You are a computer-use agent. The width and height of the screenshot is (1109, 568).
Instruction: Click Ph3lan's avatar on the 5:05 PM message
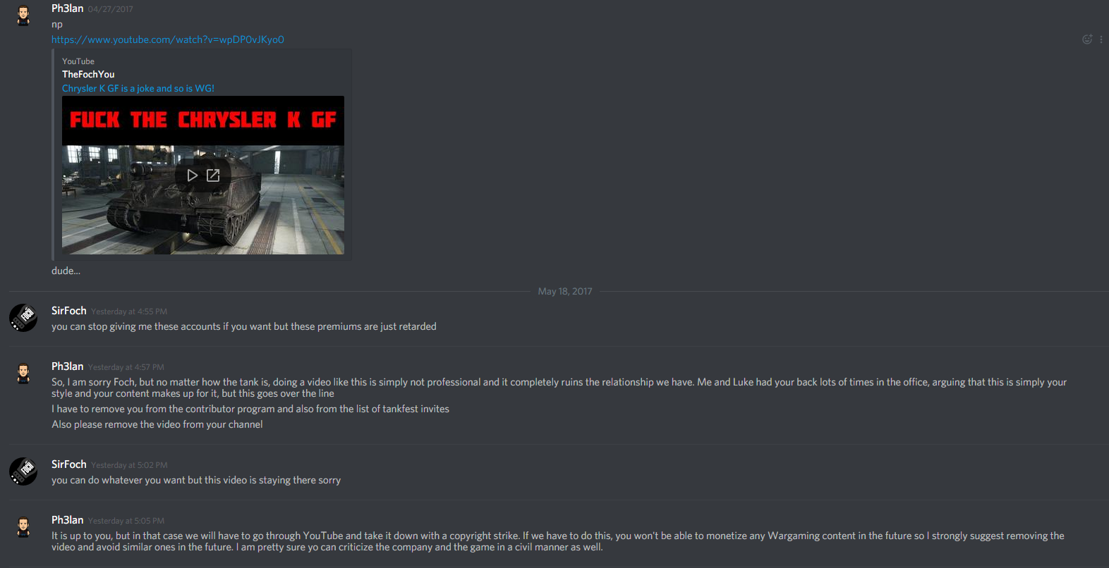tap(23, 527)
